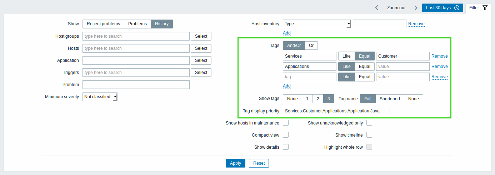Click Select next to Host groups
This screenshot has height=175, width=495.
pyautogui.click(x=201, y=36)
